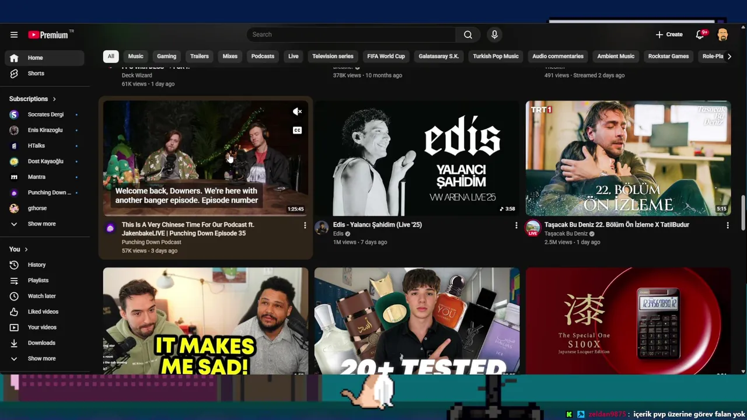Expand Subscriptions section chevron
The width and height of the screenshot is (747, 420).
click(x=54, y=99)
